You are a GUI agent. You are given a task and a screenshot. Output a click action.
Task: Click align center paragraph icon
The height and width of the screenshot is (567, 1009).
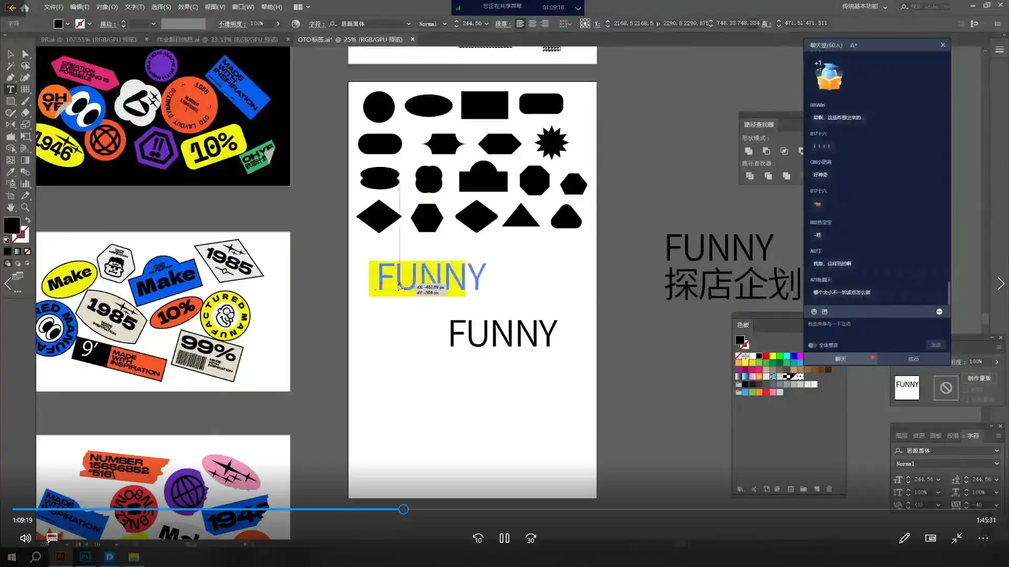pos(532,24)
